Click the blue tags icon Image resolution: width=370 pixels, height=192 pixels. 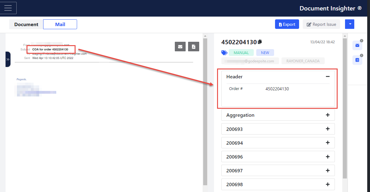click(224, 53)
